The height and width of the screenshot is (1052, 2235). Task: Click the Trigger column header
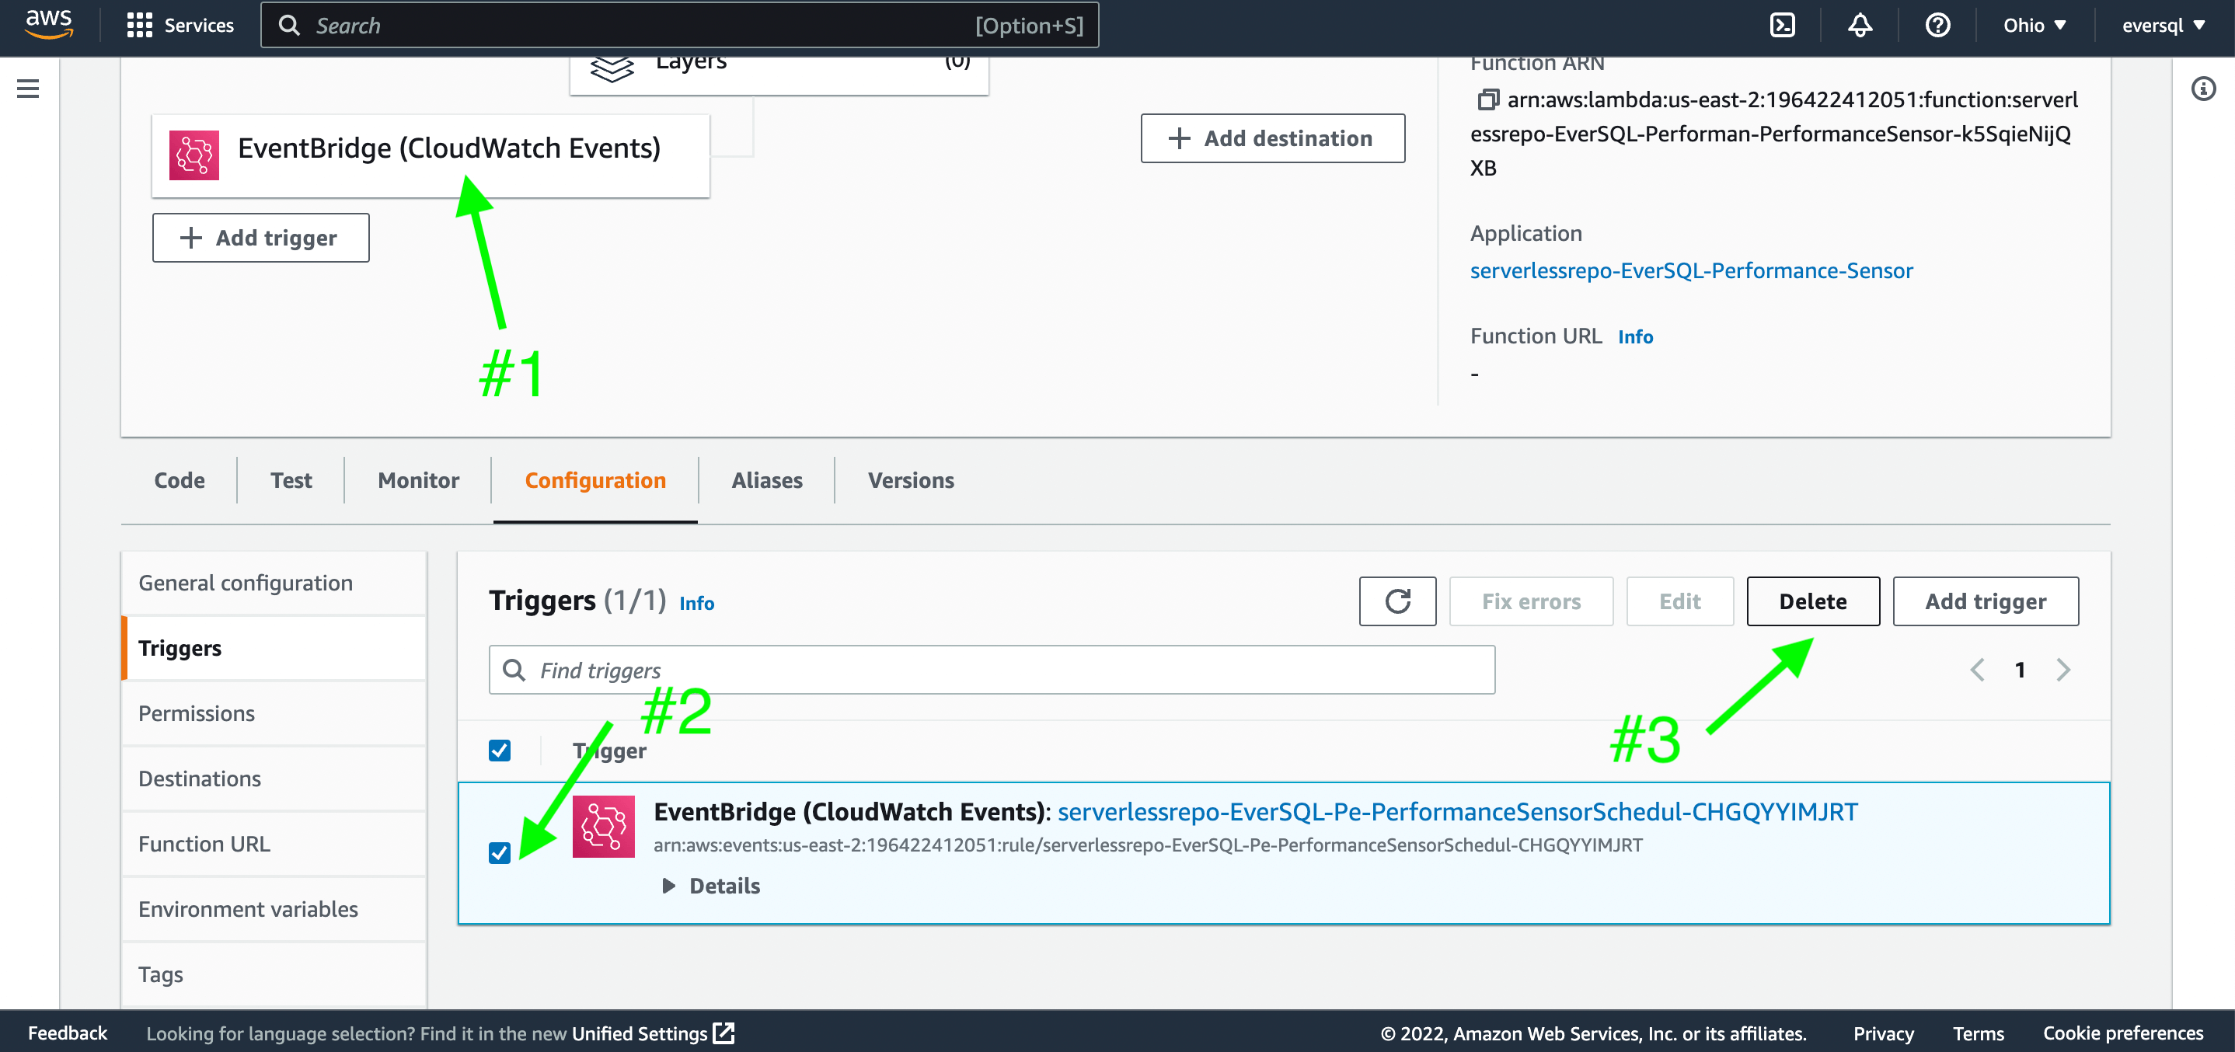point(609,751)
